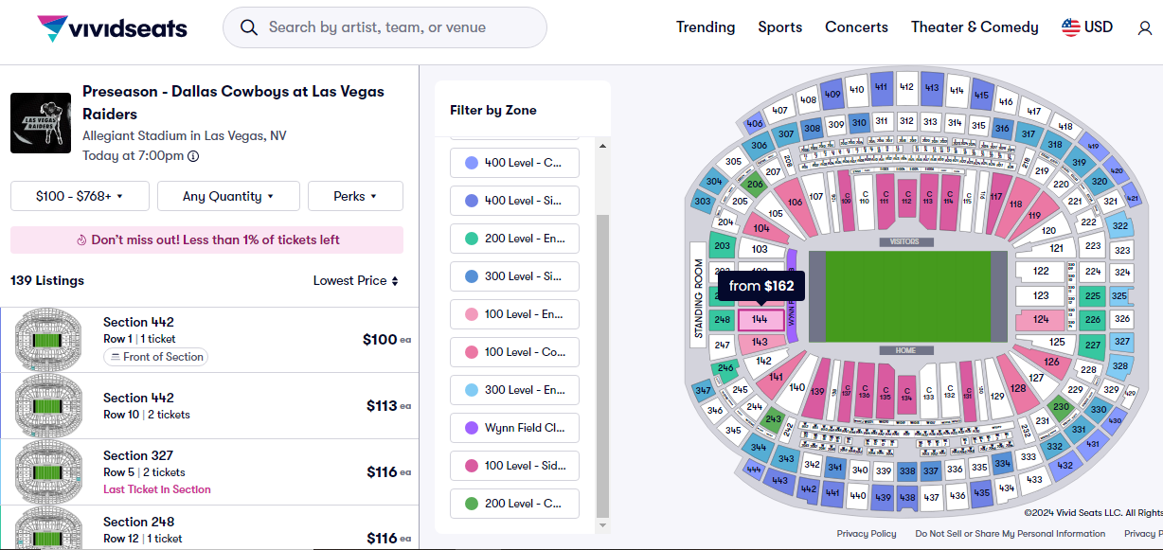Select the purple Wynn Field Club zone swatch
Screen dimensions: 1163x550
[x=472, y=428]
